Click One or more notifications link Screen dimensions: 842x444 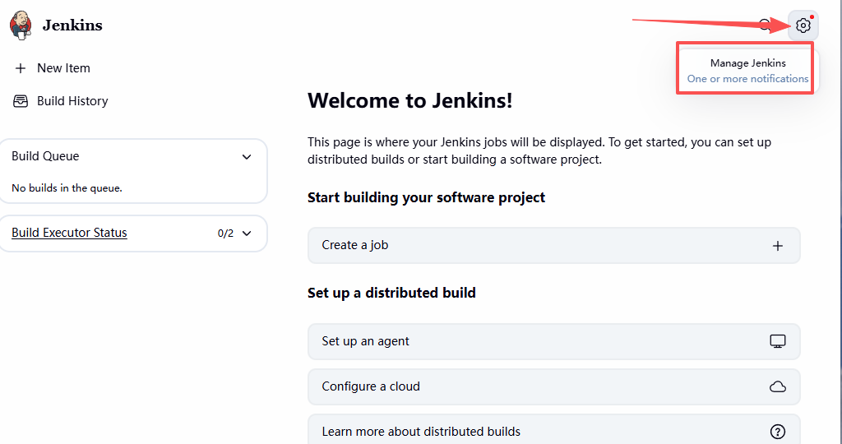click(x=748, y=79)
